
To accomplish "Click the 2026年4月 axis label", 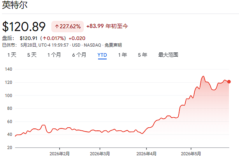I will coord(146,154).
